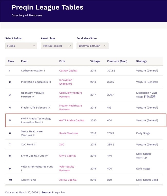Click the Fund size ($mn) column header
This screenshot has width=167, height=196.
(x=117, y=61)
